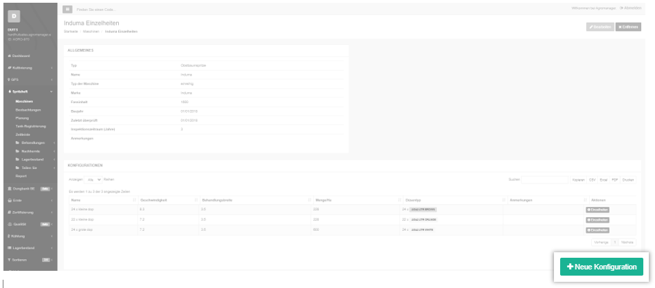The height and width of the screenshot is (288, 655).
Task: Sort the table by the Menge/Ha column
Action: point(355,200)
